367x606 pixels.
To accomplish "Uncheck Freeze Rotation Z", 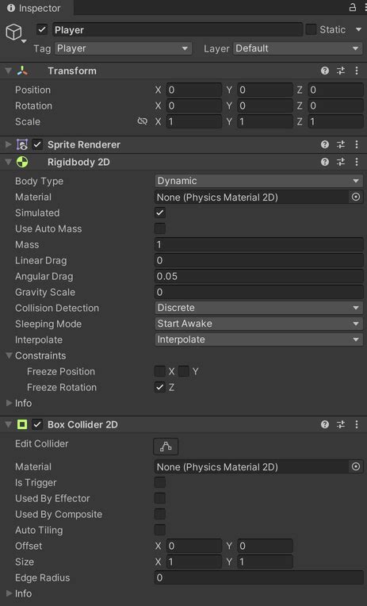I will (159, 387).
